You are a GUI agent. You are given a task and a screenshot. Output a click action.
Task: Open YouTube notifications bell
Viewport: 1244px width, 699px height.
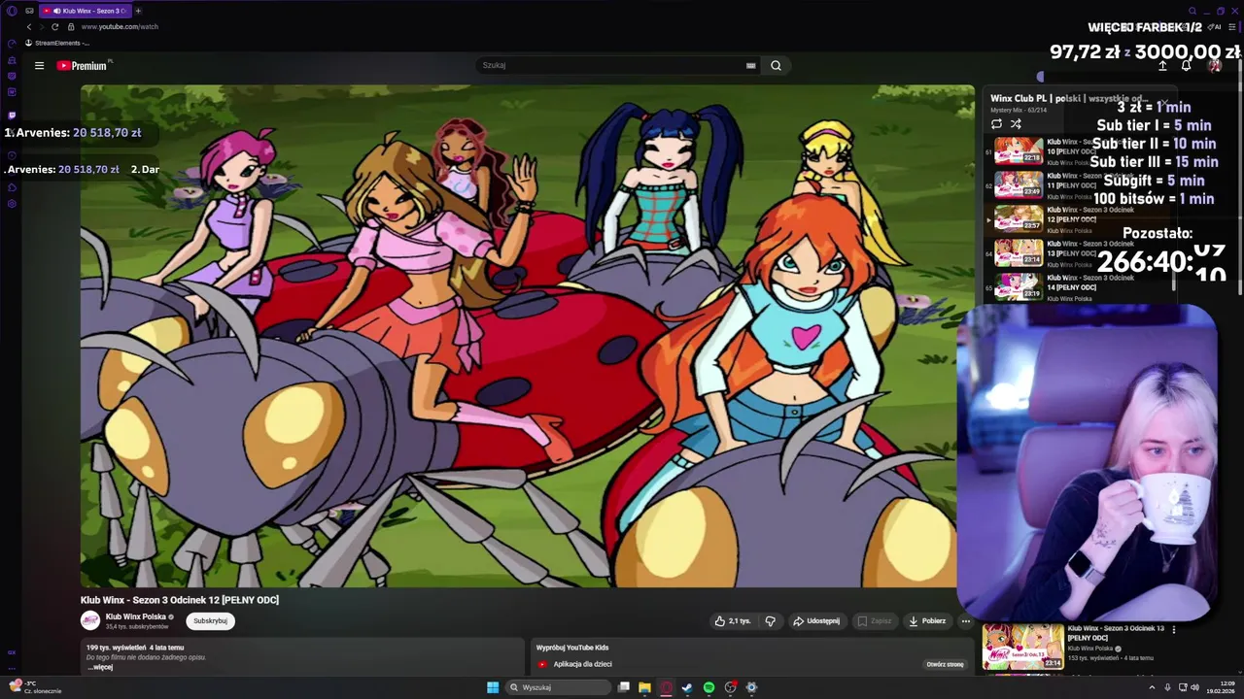point(1186,66)
